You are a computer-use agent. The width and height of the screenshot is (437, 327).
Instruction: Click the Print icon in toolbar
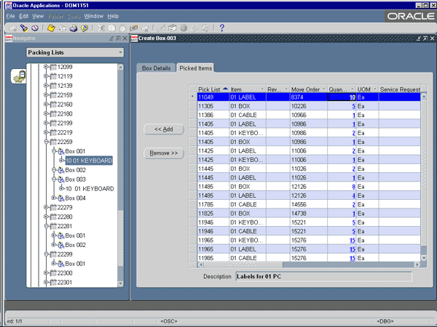click(x=74, y=28)
